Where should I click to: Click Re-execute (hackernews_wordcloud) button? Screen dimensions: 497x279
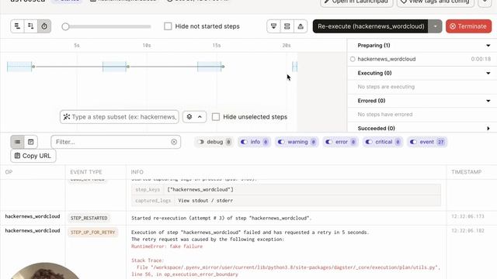pyautogui.click(x=370, y=26)
